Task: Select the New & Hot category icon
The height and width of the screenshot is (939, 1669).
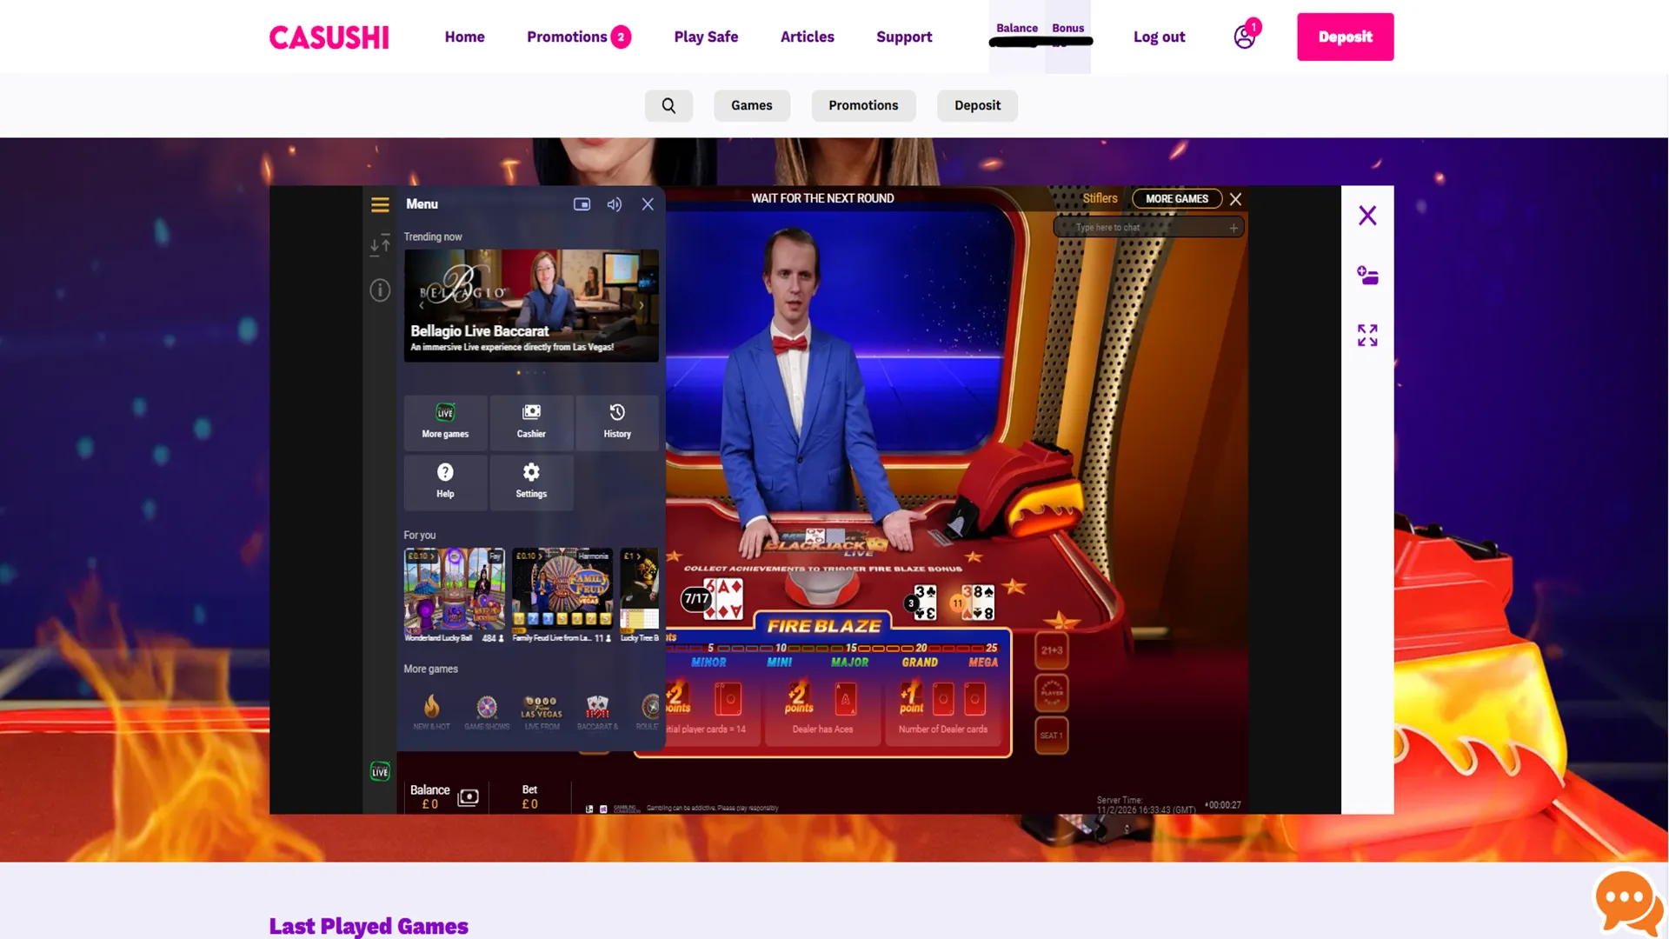Action: click(431, 711)
